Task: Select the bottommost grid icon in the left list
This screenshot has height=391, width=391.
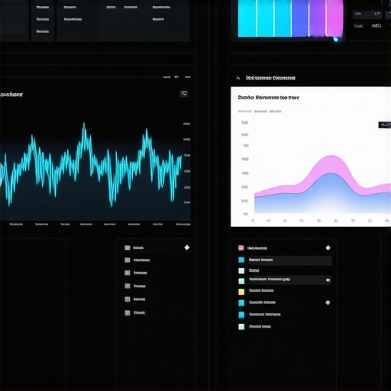Action: pos(128,313)
